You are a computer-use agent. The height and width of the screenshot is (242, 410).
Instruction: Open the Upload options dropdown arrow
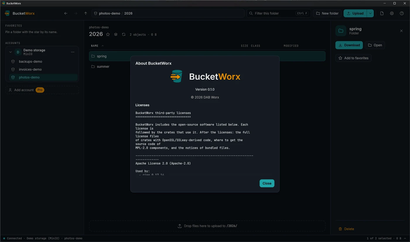coord(370,13)
